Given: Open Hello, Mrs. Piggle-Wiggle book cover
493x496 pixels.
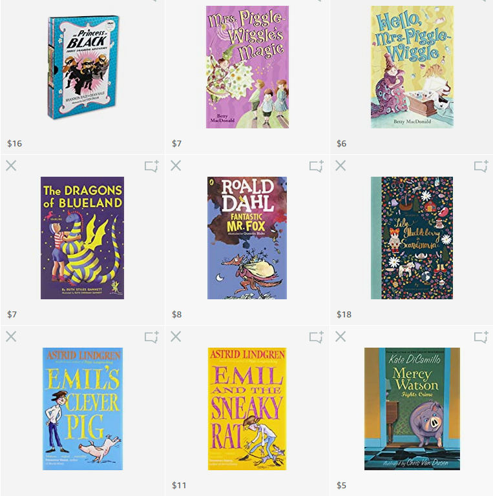Looking at the screenshot, I should tap(412, 67).
